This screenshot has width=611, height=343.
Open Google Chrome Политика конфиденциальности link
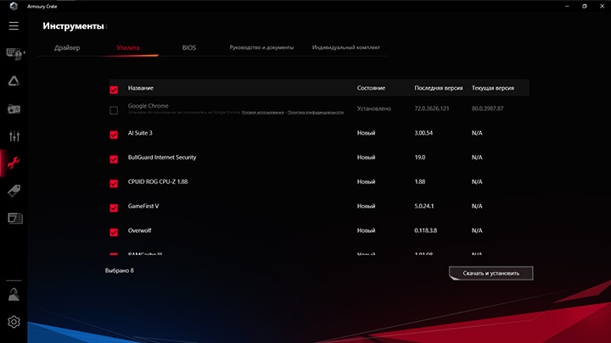316,113
